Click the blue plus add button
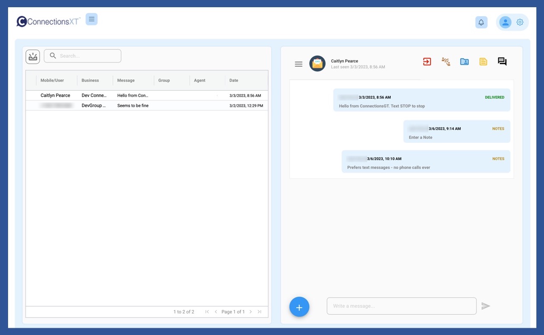The width and height of the screenshot is (544, 335). point(299,307)
